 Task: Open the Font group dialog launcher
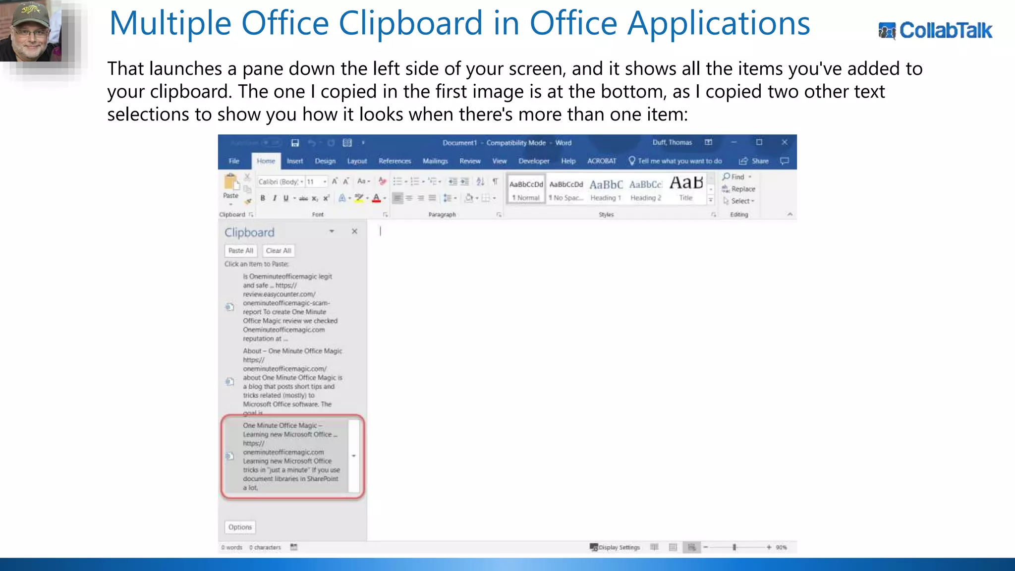[x=385, y=215]
